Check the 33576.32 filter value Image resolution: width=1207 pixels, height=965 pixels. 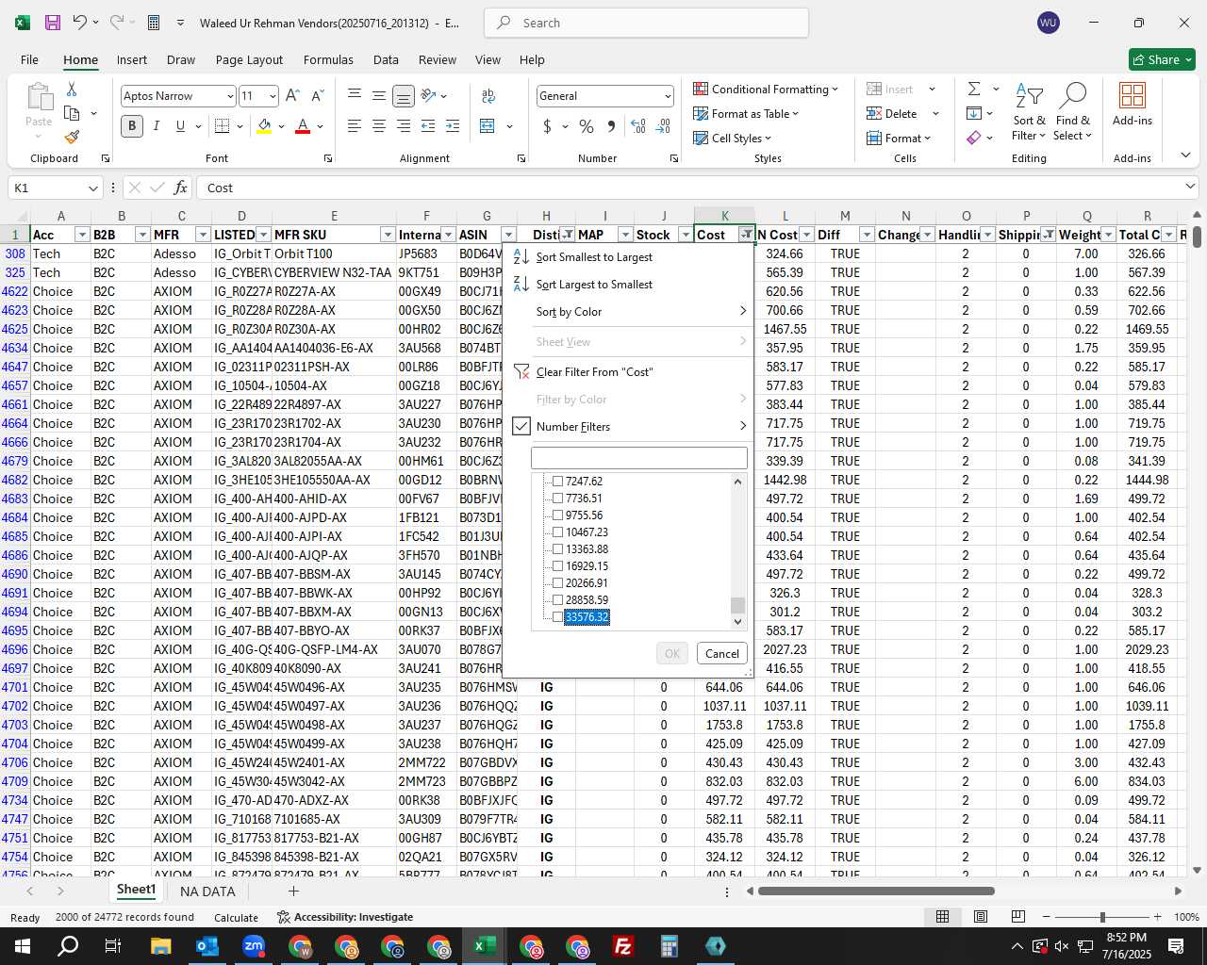coord(557,617)
